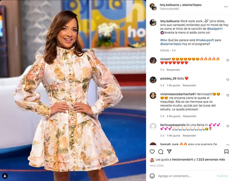The image size is (232, 181).
Task: Open the #makeupsoft hashtag
Action: tap(205, 40)
